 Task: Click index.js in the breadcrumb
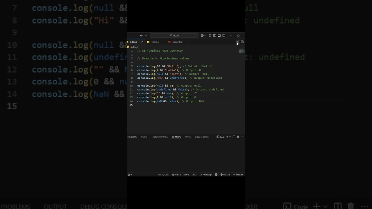134,47
